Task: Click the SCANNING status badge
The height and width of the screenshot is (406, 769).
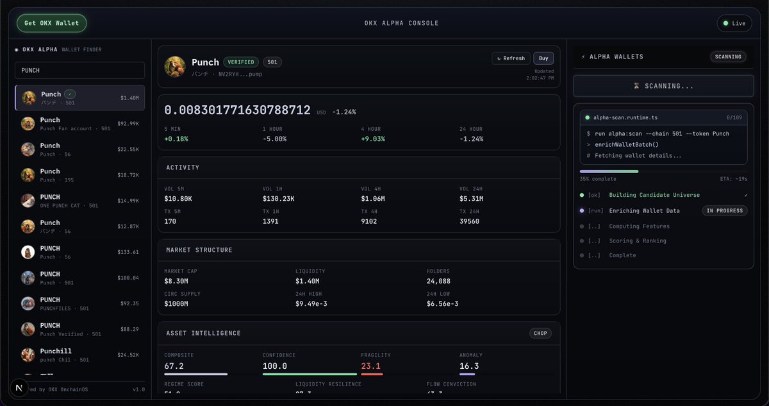Action: click(728, 56)
